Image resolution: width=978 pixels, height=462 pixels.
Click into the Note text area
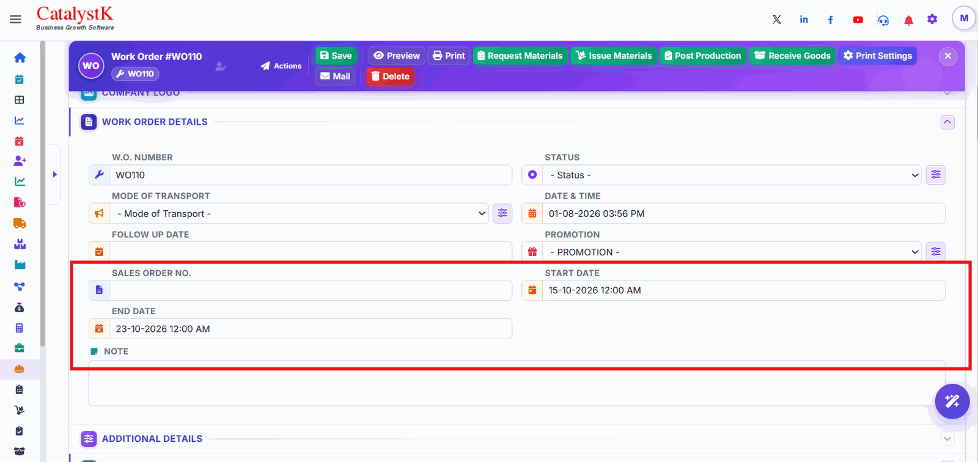517,383
